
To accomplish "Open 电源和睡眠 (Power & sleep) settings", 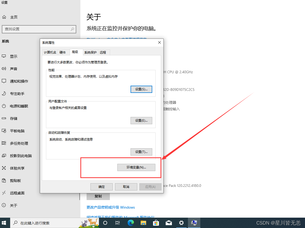I will point(14,106).
